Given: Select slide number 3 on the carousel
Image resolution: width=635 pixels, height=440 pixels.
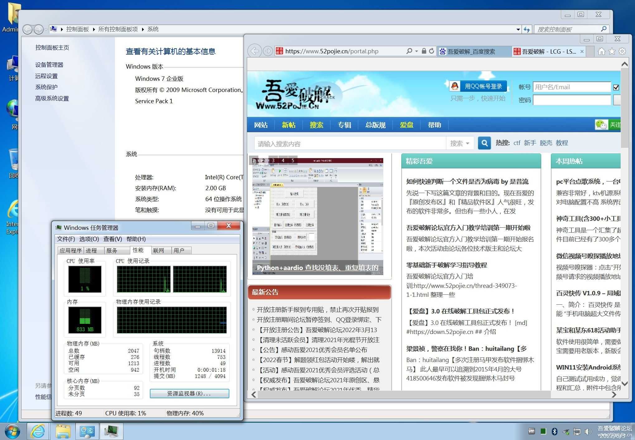Looking at the screenshot, I should pyautogui.click(x=273, y=161).
